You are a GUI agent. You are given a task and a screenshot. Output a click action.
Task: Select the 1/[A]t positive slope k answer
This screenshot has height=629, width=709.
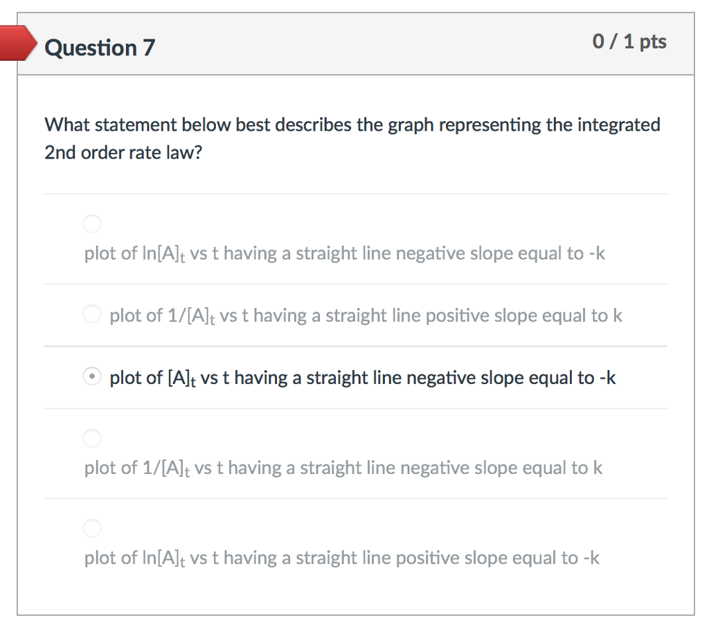[91, 313]
